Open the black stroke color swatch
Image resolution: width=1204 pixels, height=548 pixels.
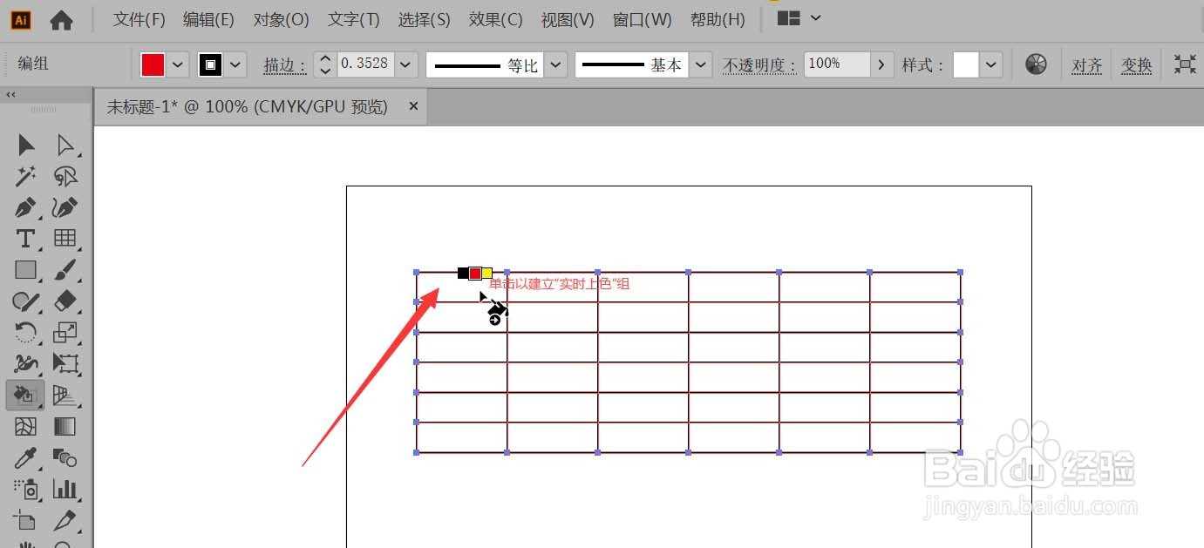click(211, 64)
